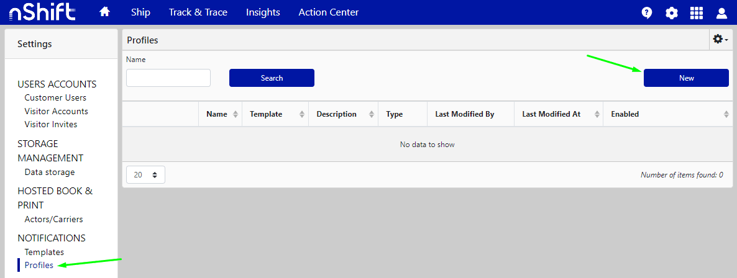This screenshot has height=278, width=737.
Task: Open the user profile icon
Action: coord(721,13)
